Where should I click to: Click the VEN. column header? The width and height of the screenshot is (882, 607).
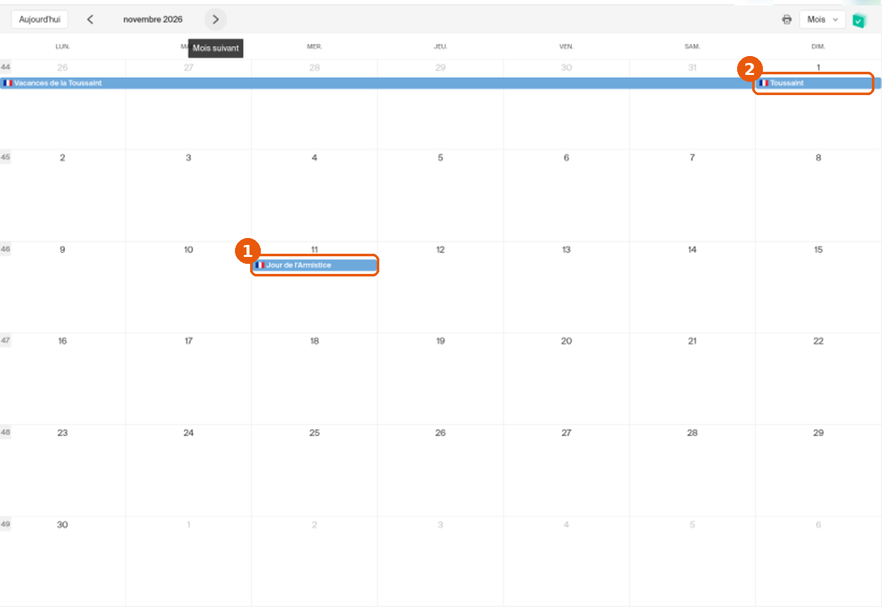[x=566, y=47]
